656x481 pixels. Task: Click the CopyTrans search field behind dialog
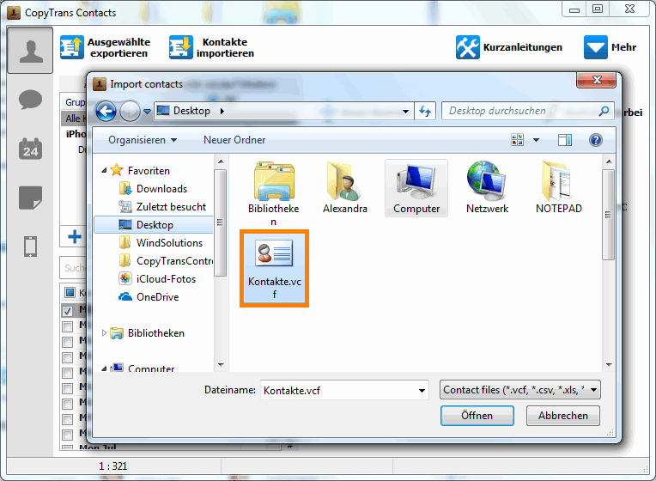tap(74, 267)
